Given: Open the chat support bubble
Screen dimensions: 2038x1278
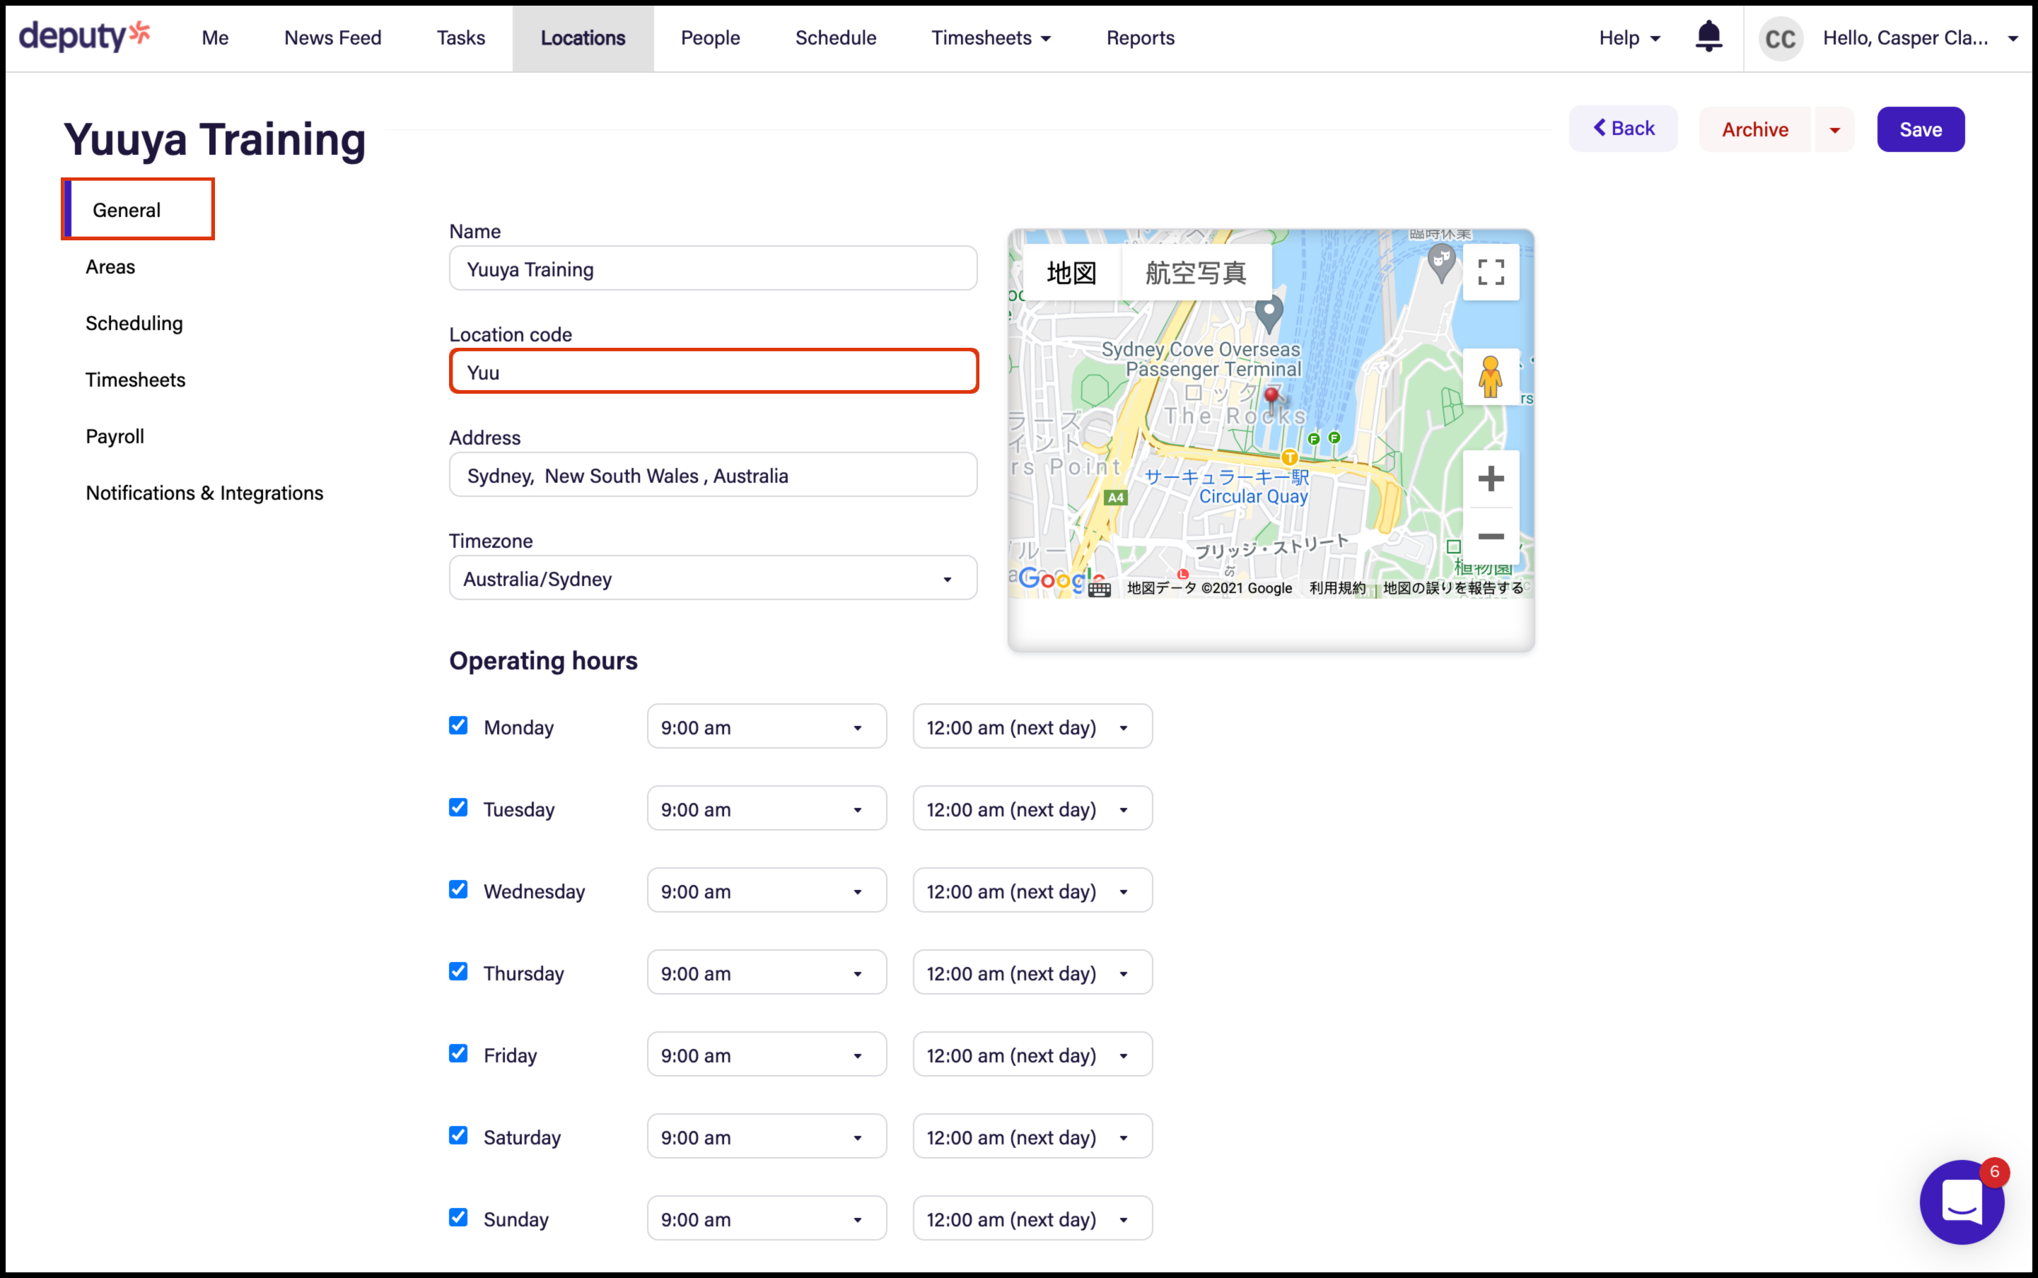Looking at the screenshot, I should (1961, 1201).
